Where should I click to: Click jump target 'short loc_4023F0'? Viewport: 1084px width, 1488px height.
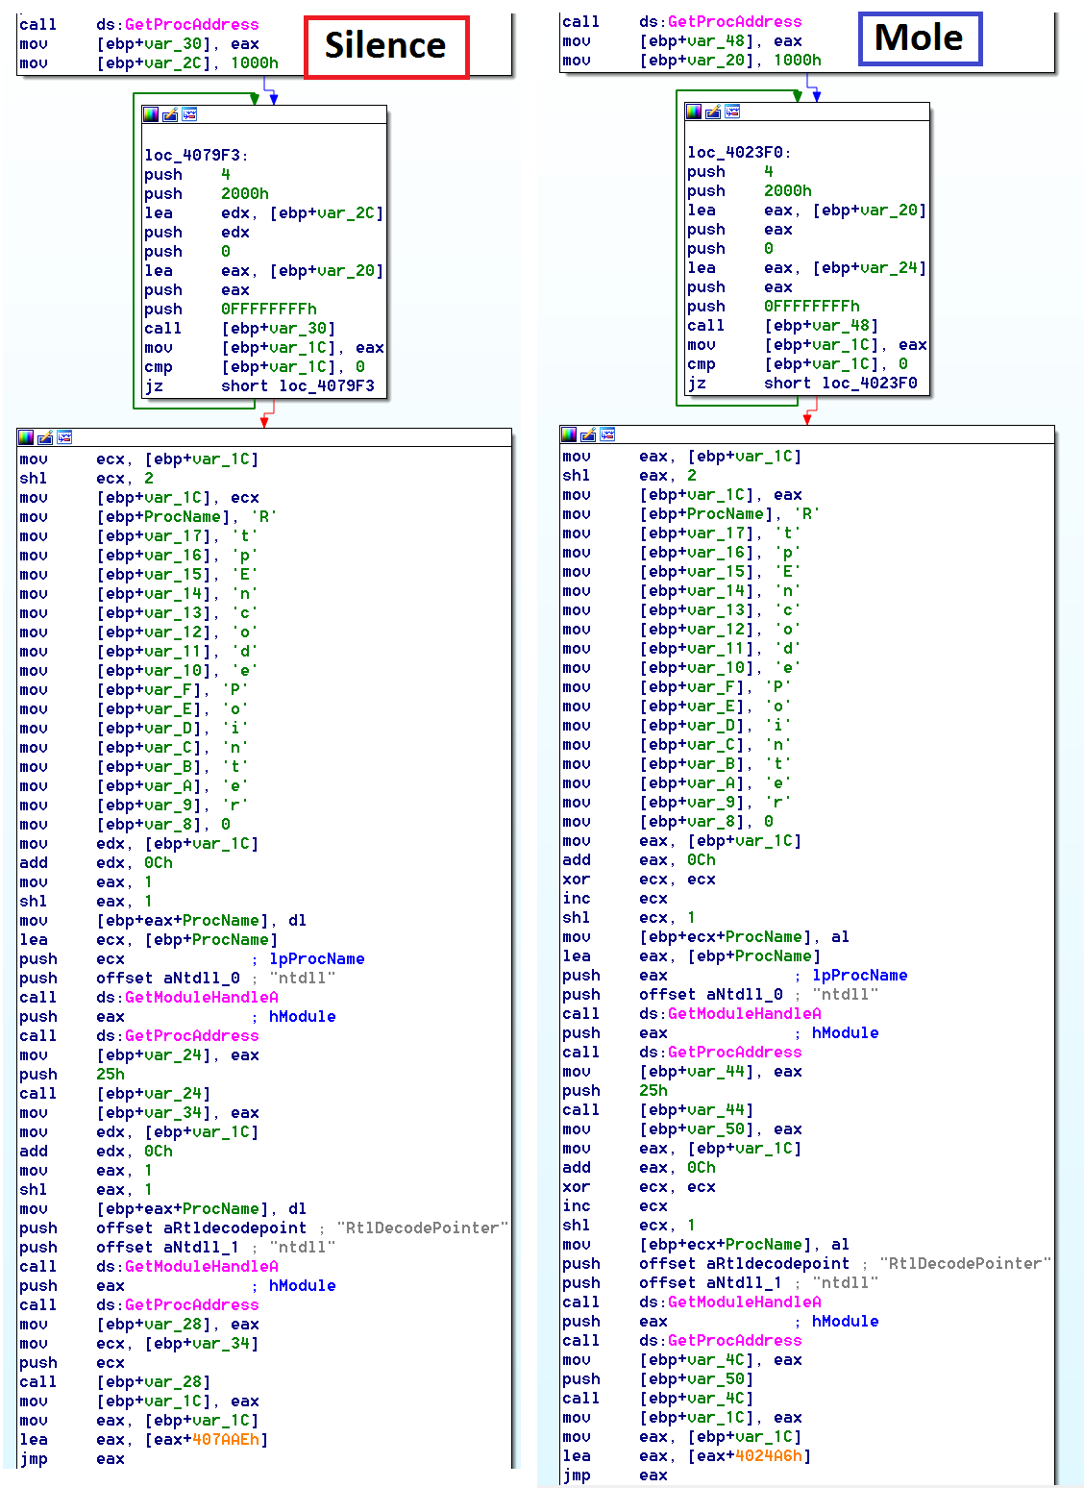click(841, 384)
